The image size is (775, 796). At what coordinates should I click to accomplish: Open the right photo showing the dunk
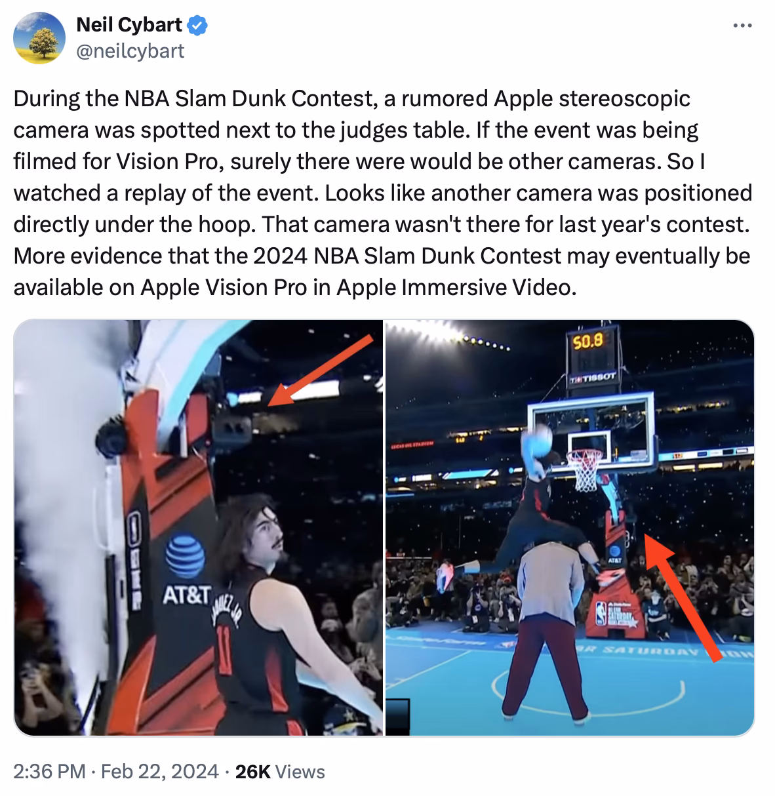click(570, 527)
